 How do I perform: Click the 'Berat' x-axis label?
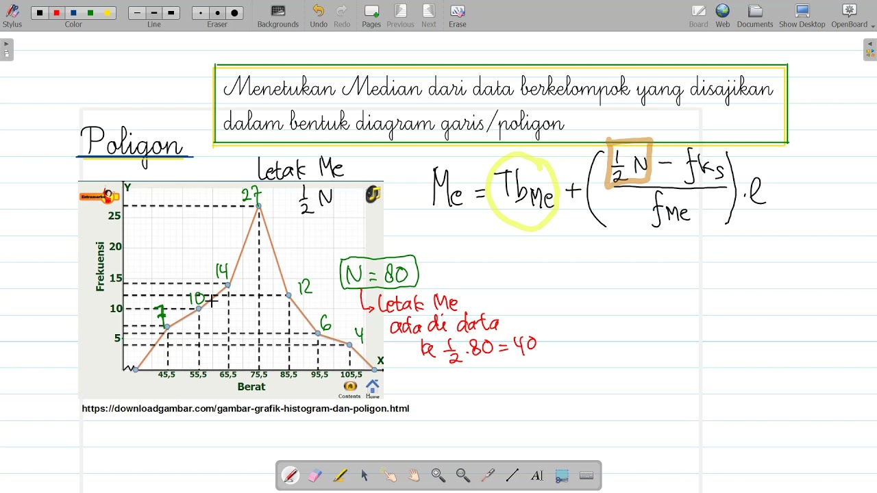click(251, 386)
